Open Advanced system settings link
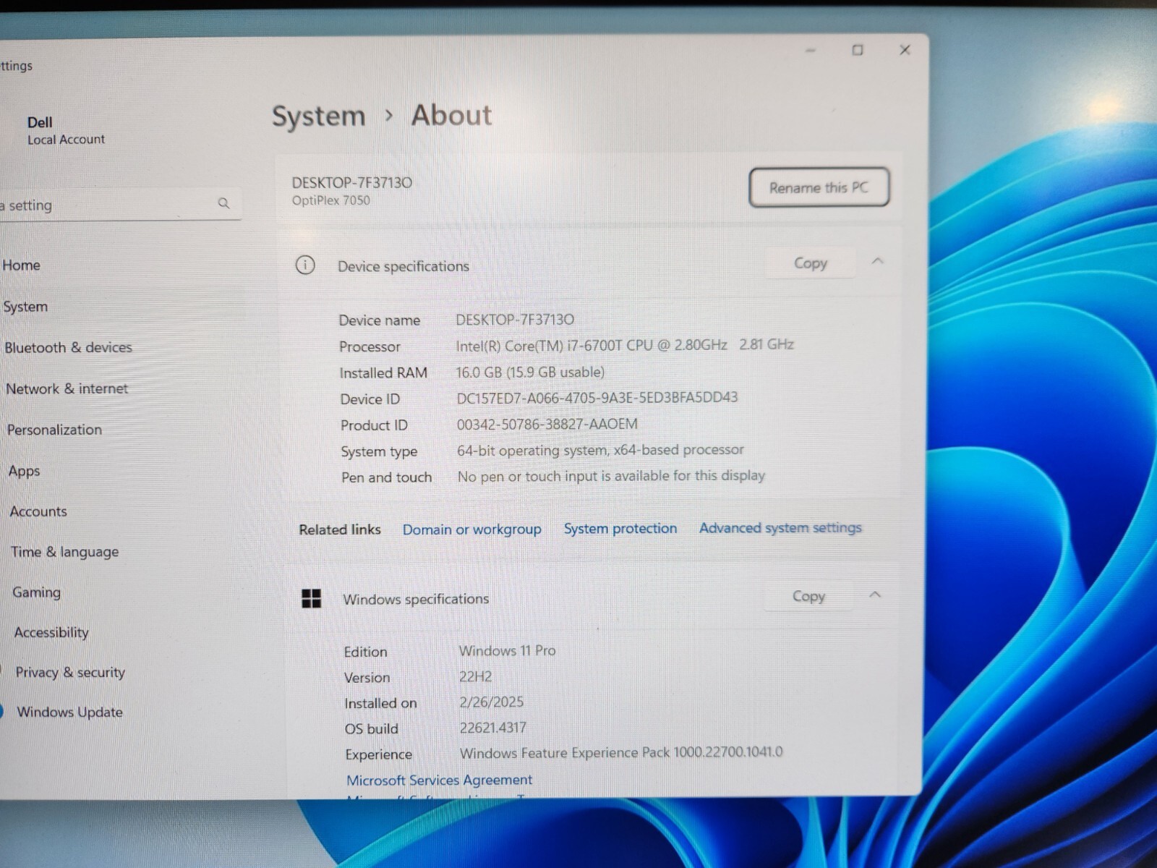 coord(780,527)
